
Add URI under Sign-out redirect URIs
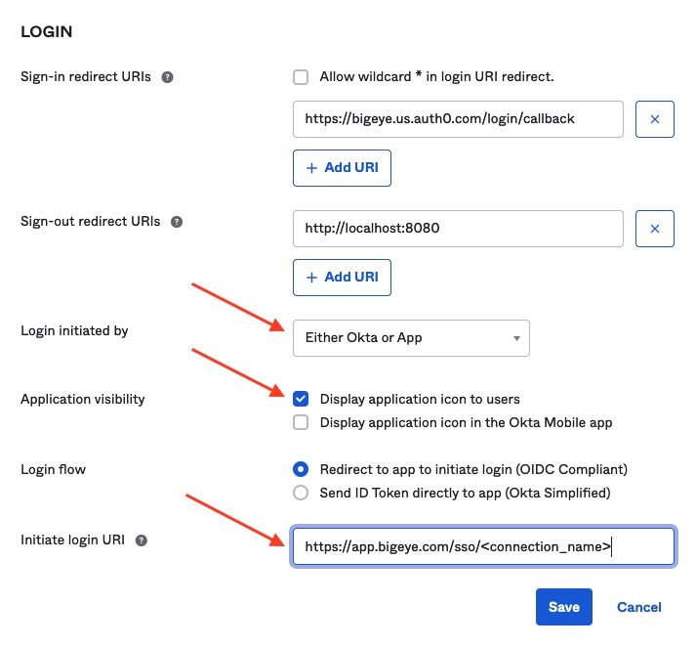click(x=342, y=278)
